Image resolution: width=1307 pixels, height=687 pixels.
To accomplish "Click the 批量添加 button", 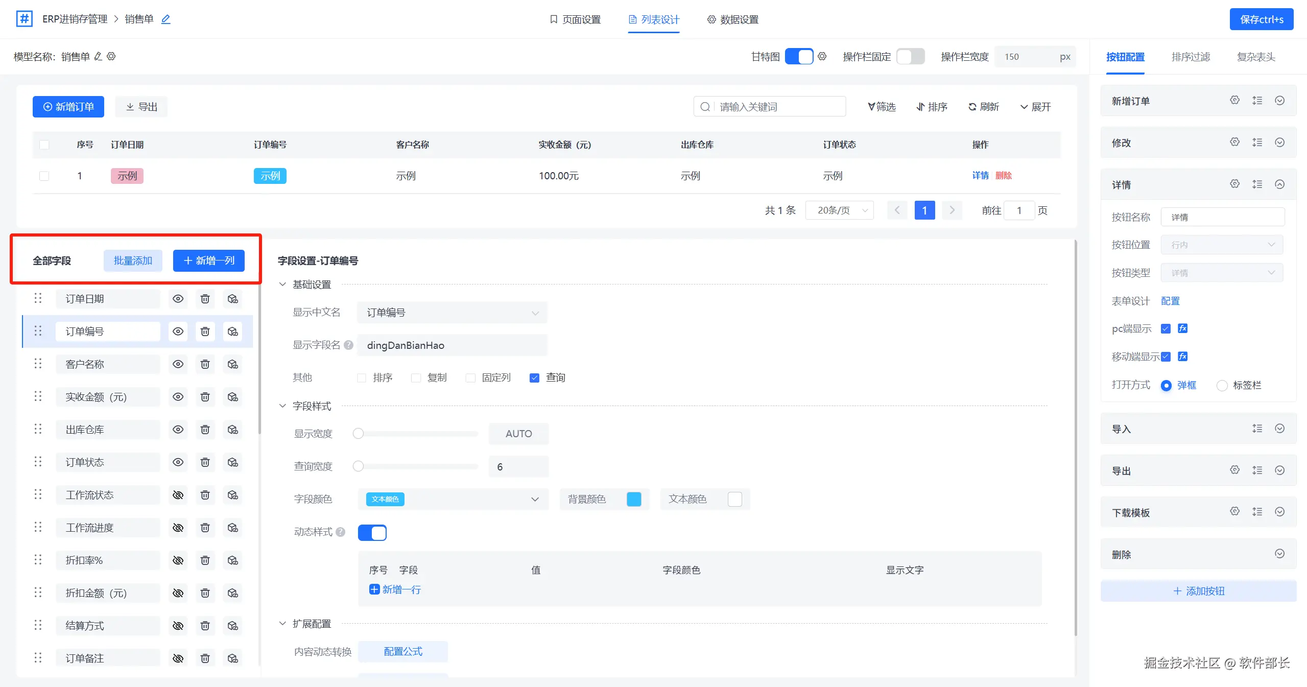I will [133, 260].
